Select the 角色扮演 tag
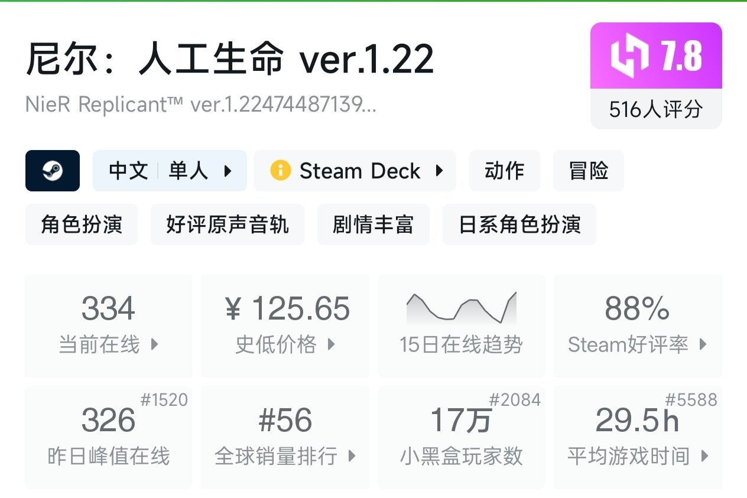The height and width of the screenshot is (498, 747). 82,224
